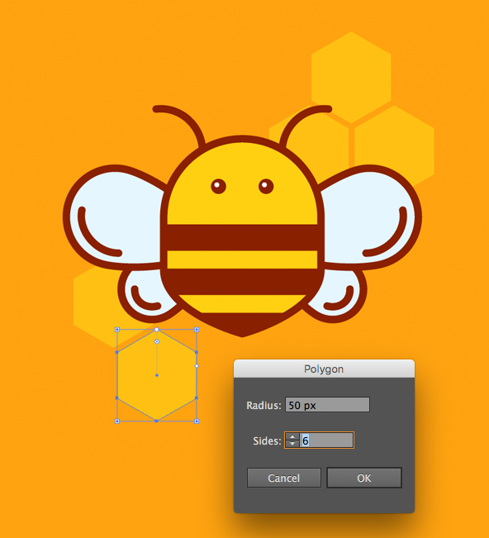Decrease Sides with the down stepper arrow
This screenshot has height=538, width=489.
tap(292, 444)
